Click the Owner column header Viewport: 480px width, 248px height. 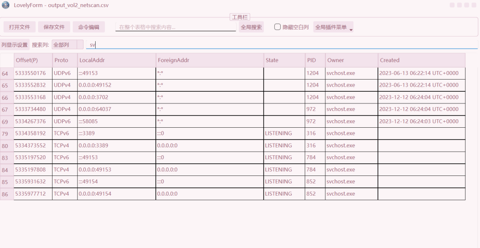(351, 60)
